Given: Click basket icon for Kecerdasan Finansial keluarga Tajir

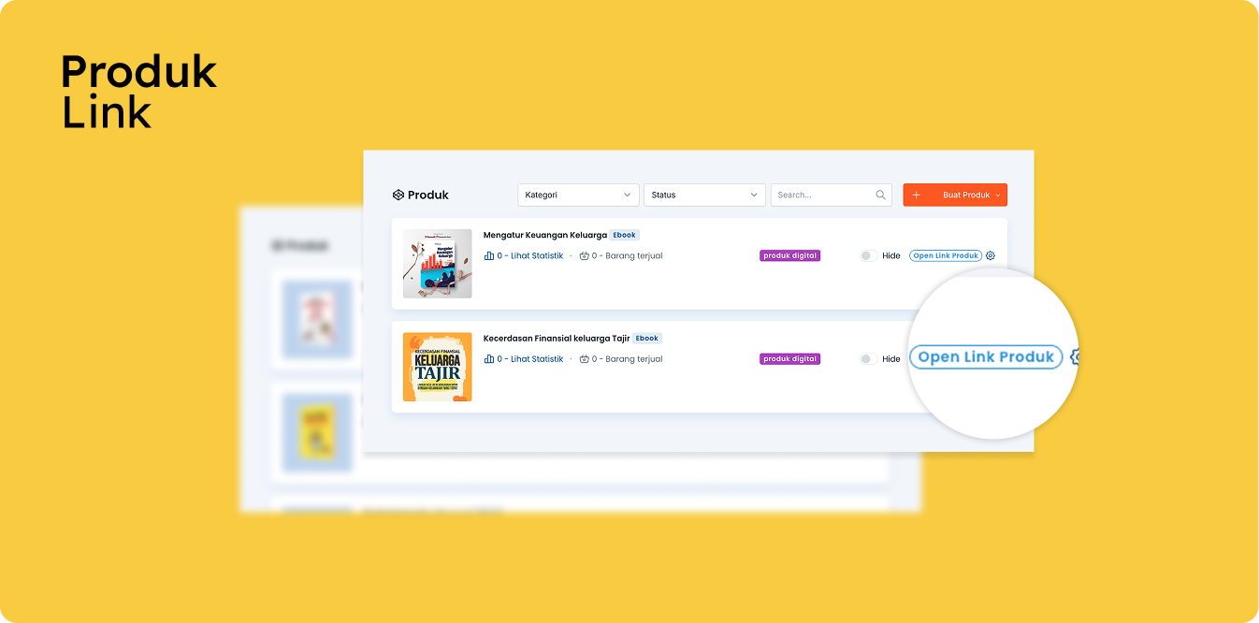Looking at the screenshot, I should 585,358.
